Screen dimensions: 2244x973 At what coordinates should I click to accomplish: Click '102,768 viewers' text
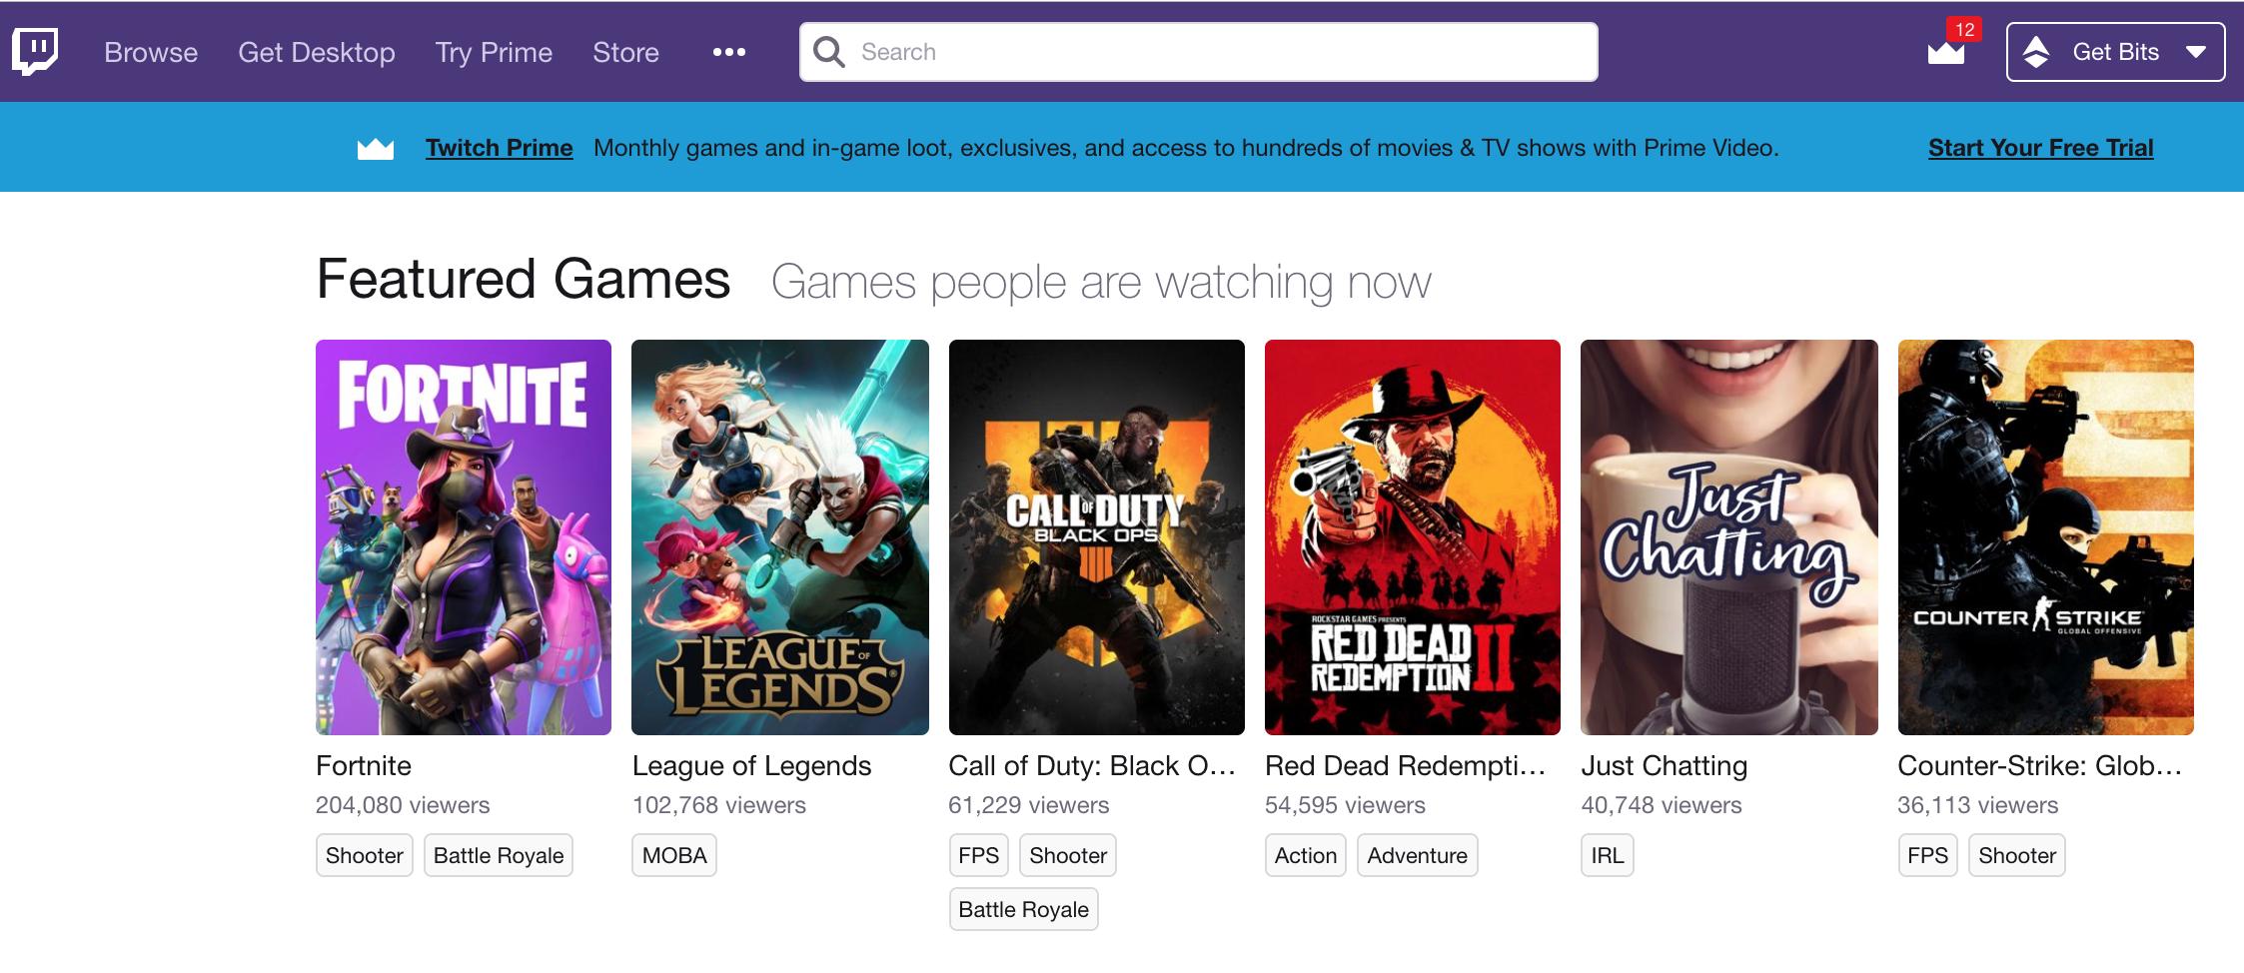click(719, 805)
